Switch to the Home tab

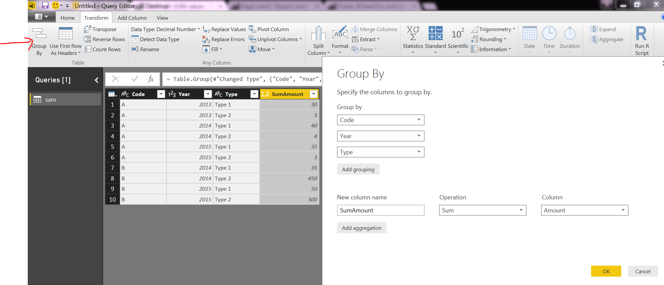[x=68, y=18]
